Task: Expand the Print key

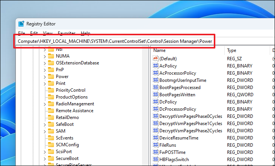Action: coord(45,84)
